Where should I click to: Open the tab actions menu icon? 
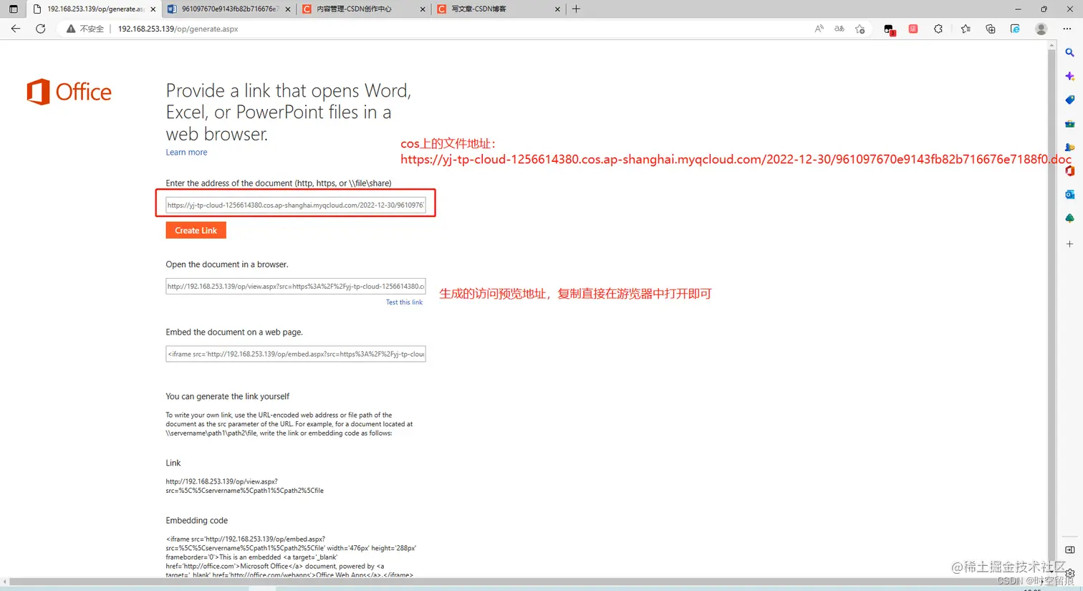click(13, 9)
